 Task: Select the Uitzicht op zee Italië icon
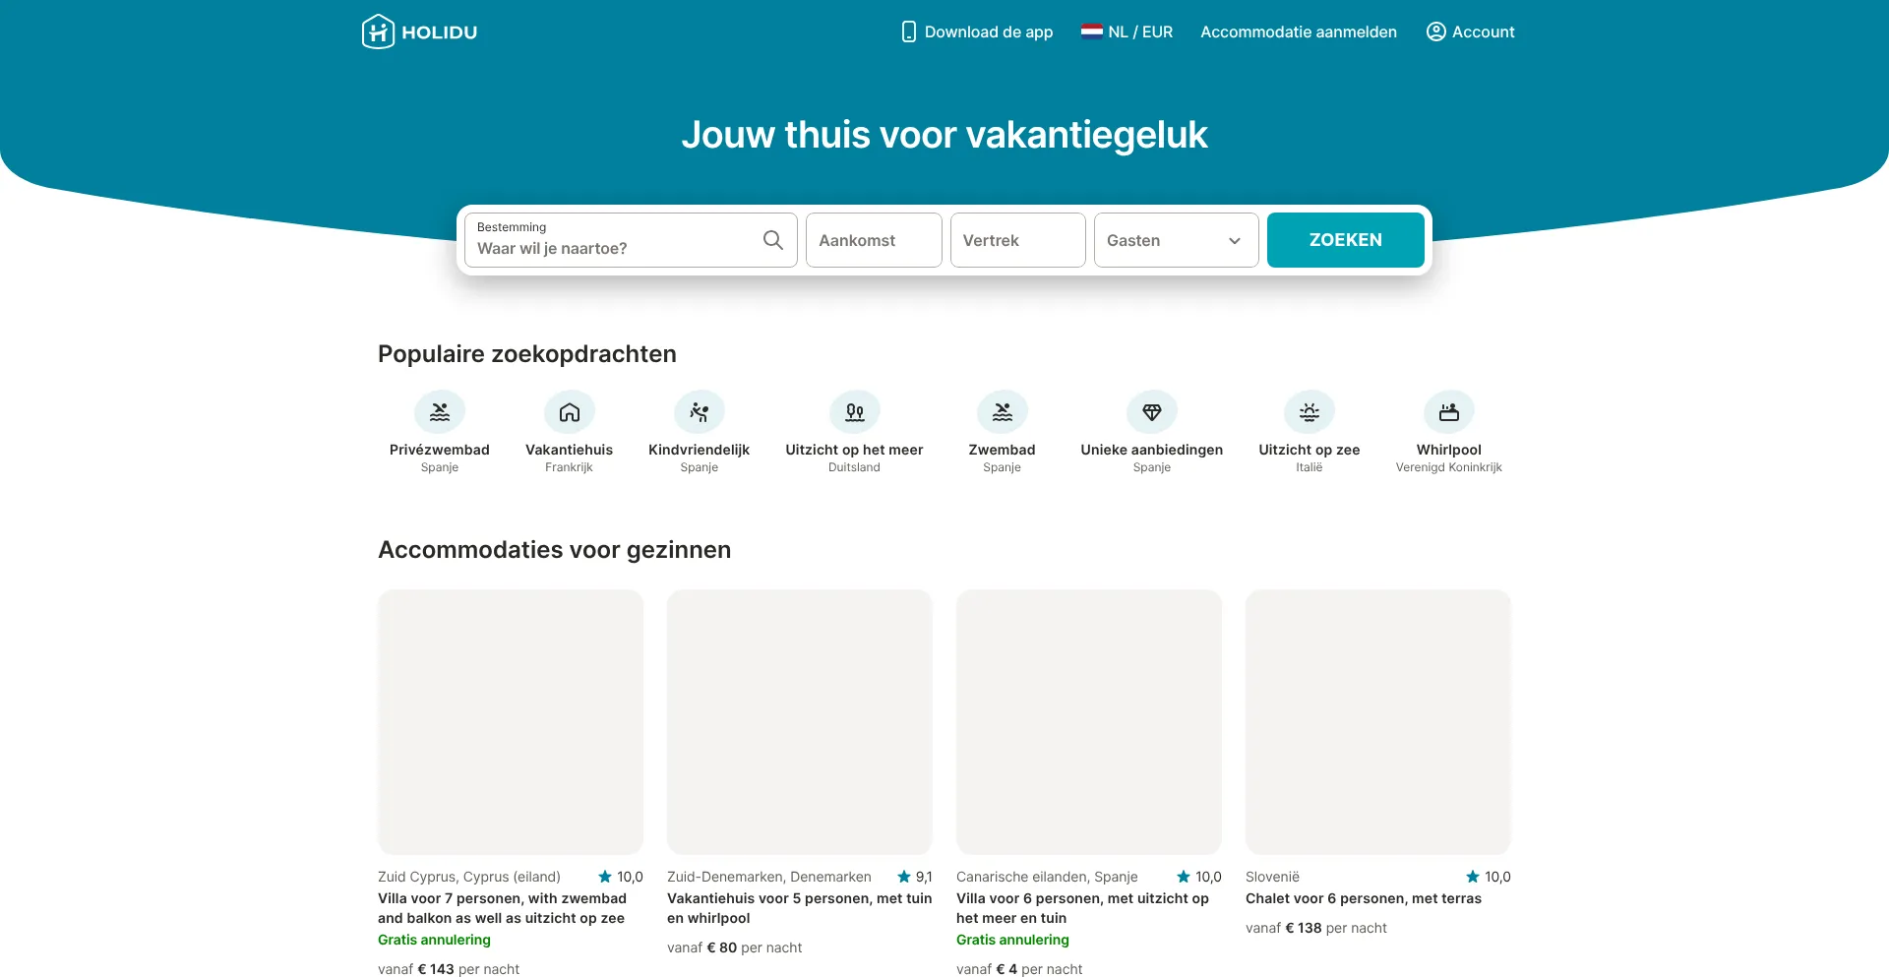[x=1309, y=411]
